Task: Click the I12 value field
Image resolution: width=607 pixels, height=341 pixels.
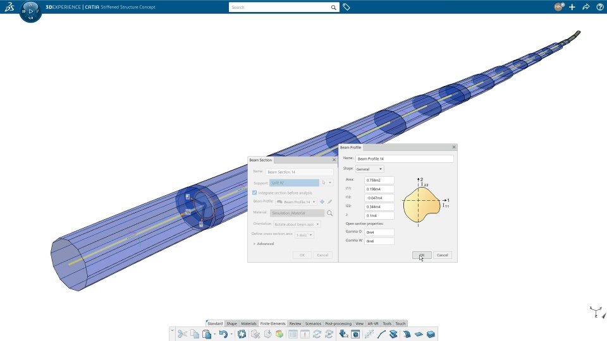Action: point(379,198)
